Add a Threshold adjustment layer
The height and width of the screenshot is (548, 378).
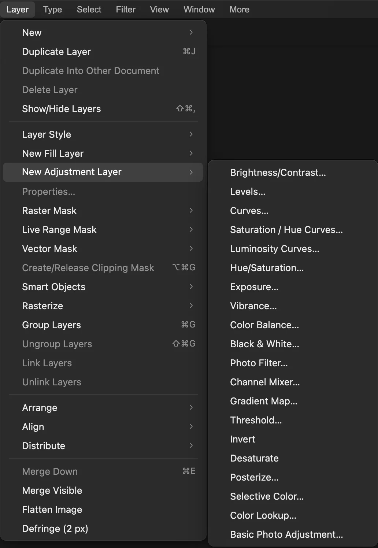tap(293, 420)
